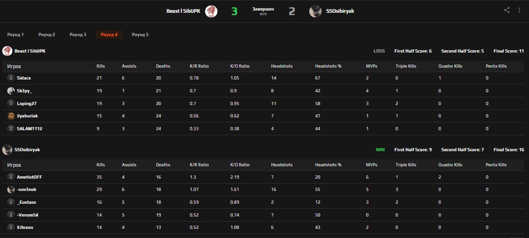Click -sov3nok player avatar icon
The image size is (529, 238).
[11, 190]
